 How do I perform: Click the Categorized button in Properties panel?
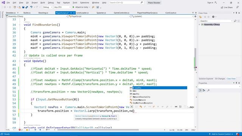point(200,90)
